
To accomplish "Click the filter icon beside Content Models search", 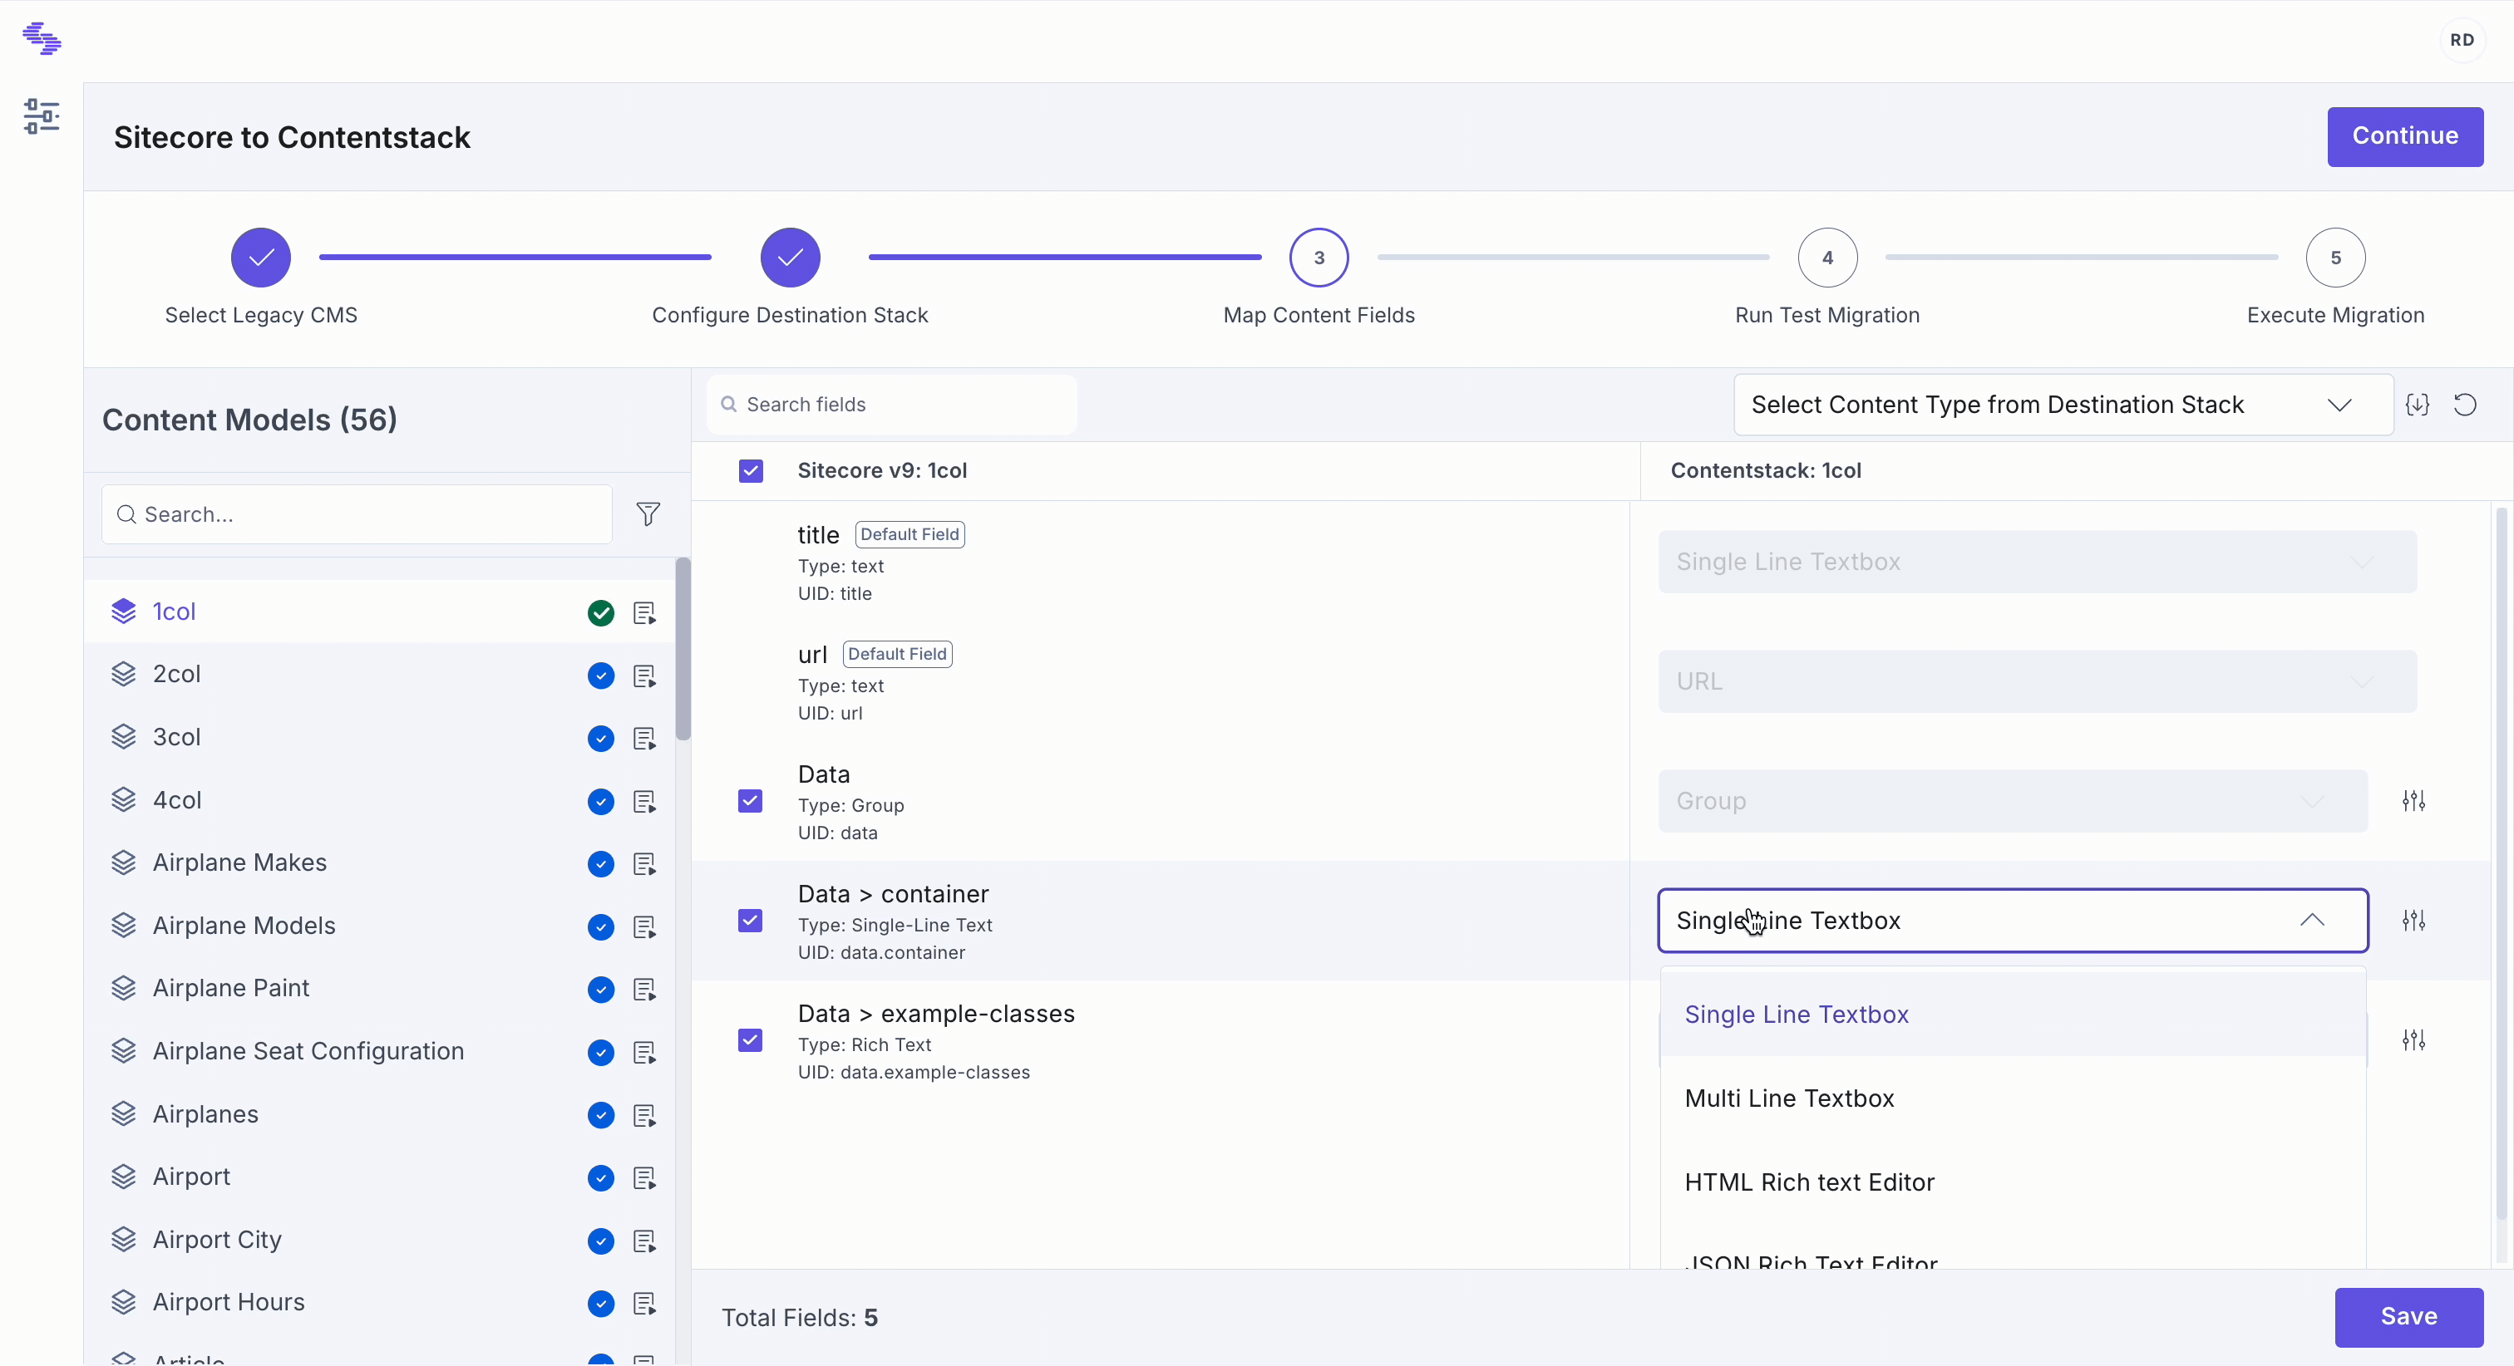I will click(x=648, y=514).
